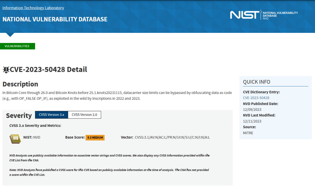The image size is (315, 188).
Task: Open CVE-2023-50428 dictionary entry link
Action: pyautogui.click(x=256, y=98)
